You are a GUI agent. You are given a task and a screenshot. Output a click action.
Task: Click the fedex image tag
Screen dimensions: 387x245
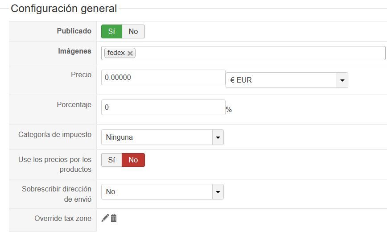tap(116, 53)
